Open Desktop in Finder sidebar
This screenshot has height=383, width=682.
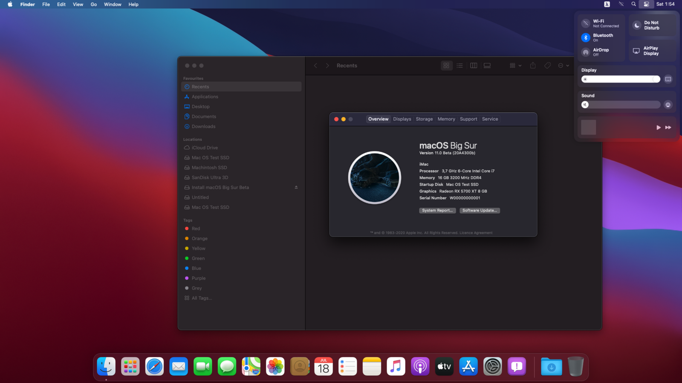point(241,106)
